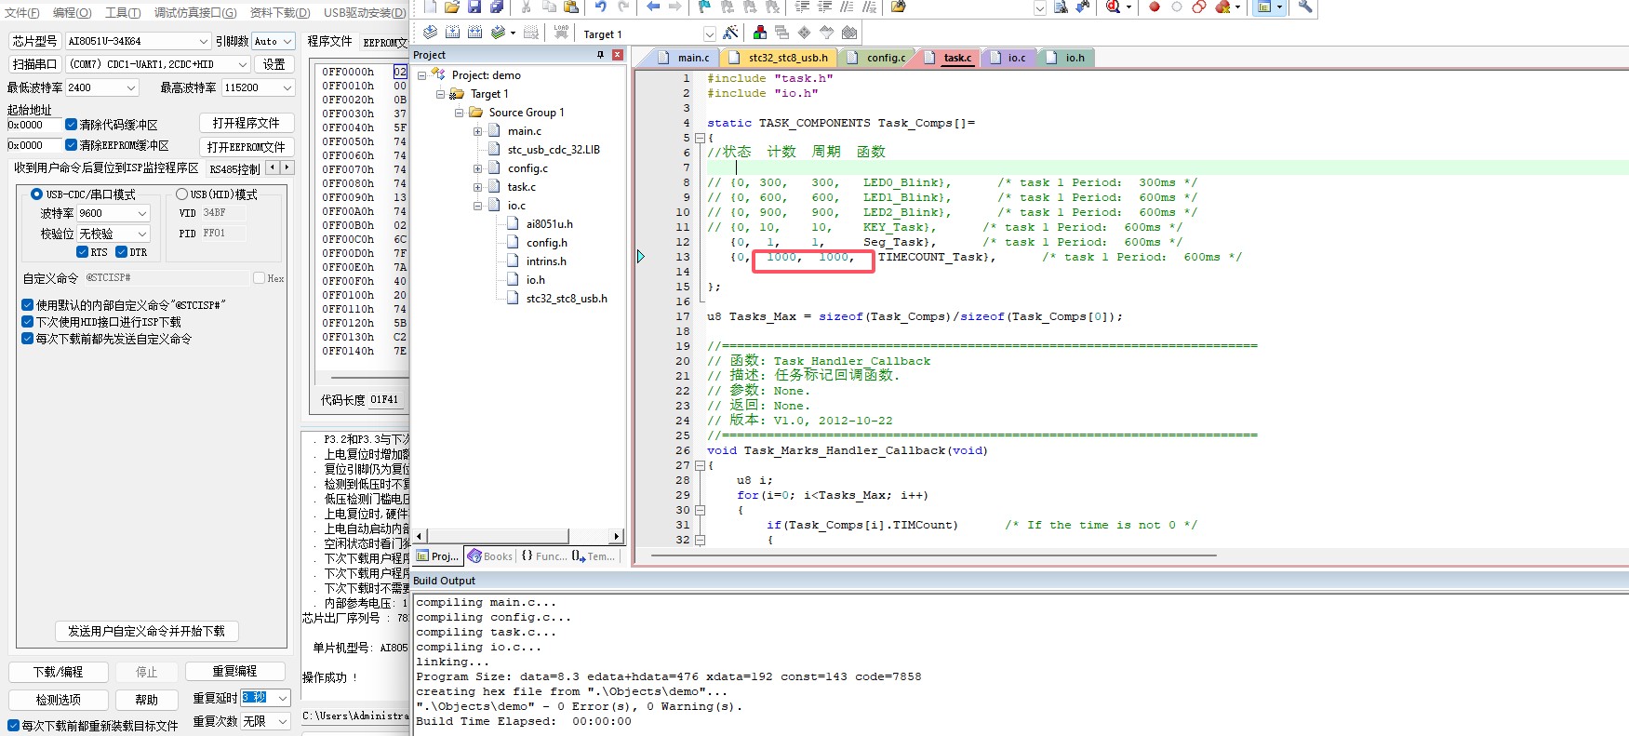Save all files toolbar icon

coord(497,7)
